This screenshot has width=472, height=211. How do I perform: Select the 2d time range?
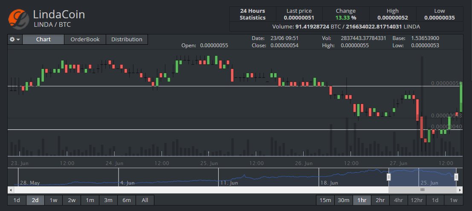35,200
